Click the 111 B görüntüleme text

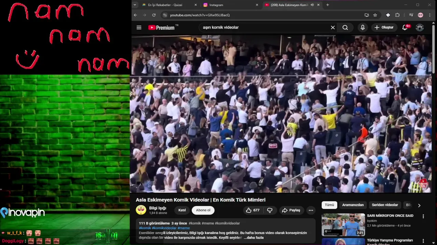click(154, 223)
